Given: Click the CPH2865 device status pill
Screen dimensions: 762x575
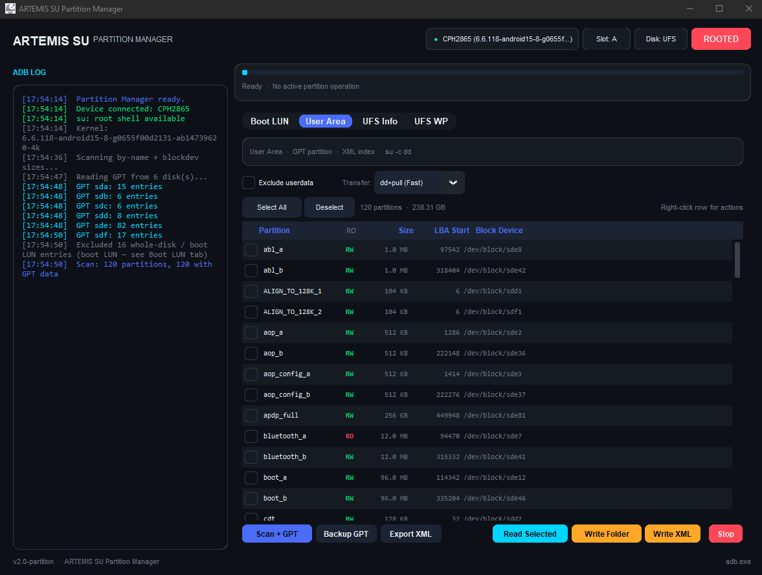Looking at the screenshot, I should pyautogui.click(x=502, y=39).
